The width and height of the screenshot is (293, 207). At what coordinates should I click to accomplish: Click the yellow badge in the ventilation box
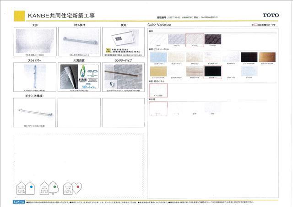[x=108, y=50]
